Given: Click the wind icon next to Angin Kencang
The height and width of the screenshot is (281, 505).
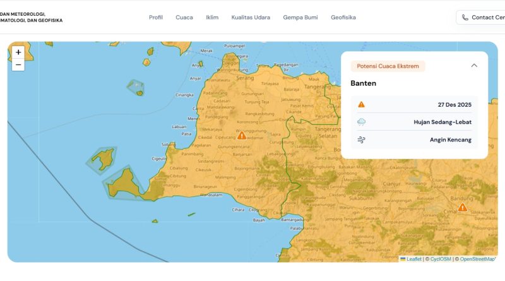Looking at the screenshot, I should (361, 140).
